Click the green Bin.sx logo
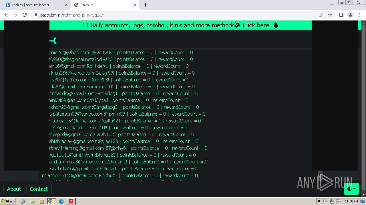Screen dimensions: 366x205 coord(53,41)
